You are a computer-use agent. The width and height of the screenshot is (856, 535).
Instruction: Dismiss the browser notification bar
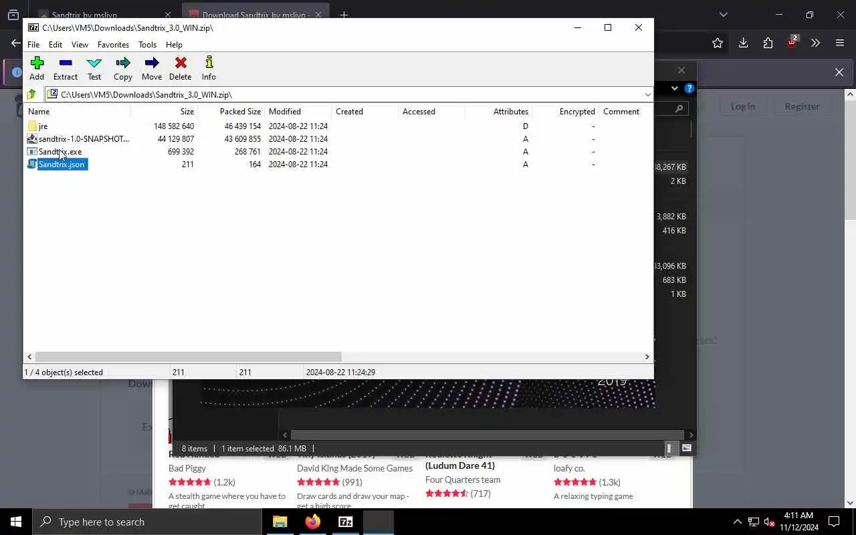click(x=839, y=72)
